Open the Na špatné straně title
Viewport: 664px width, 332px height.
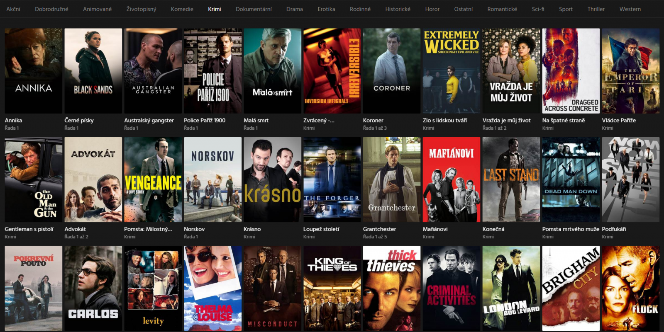(x=564, y=120)
